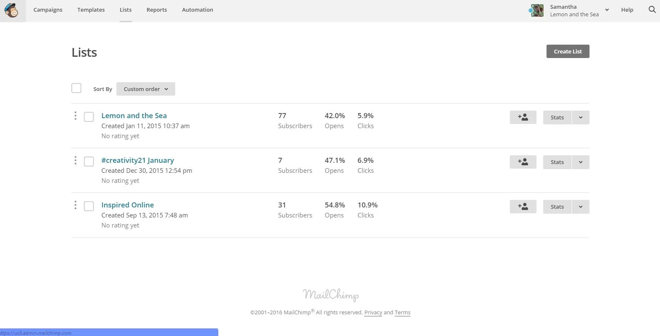Image resolution: width=660 pixels, height=336 pixels.
Task: Open the Custom order sort dropdown
Action: click(x=146, y=89)
